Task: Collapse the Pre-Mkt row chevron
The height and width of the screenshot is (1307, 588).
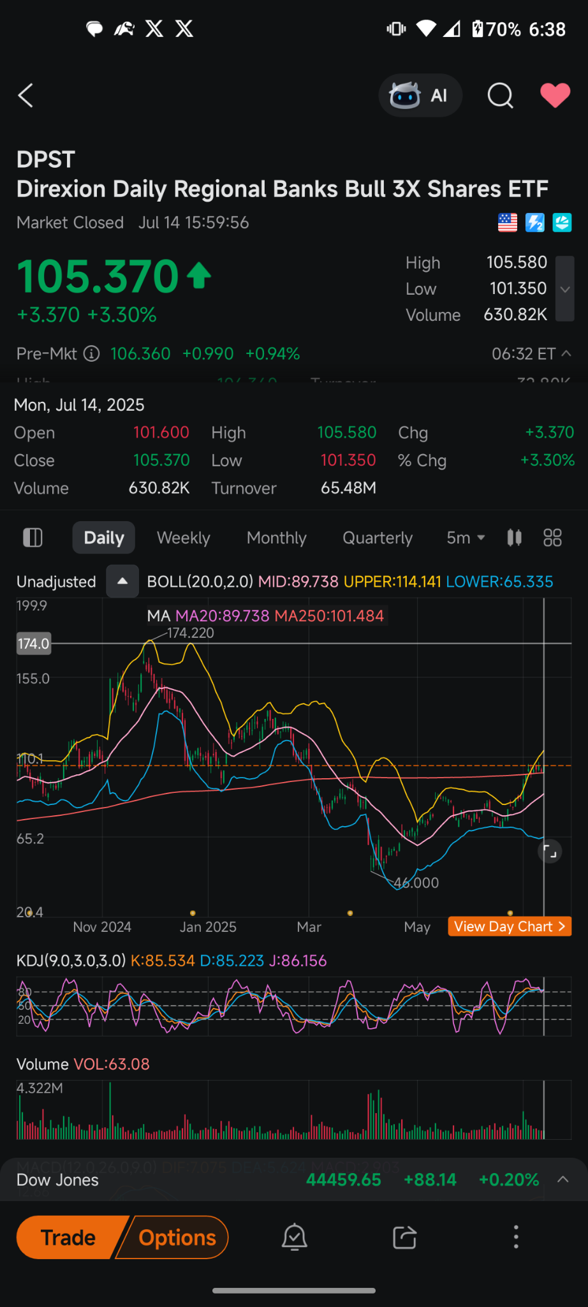Action: point(566,353)
